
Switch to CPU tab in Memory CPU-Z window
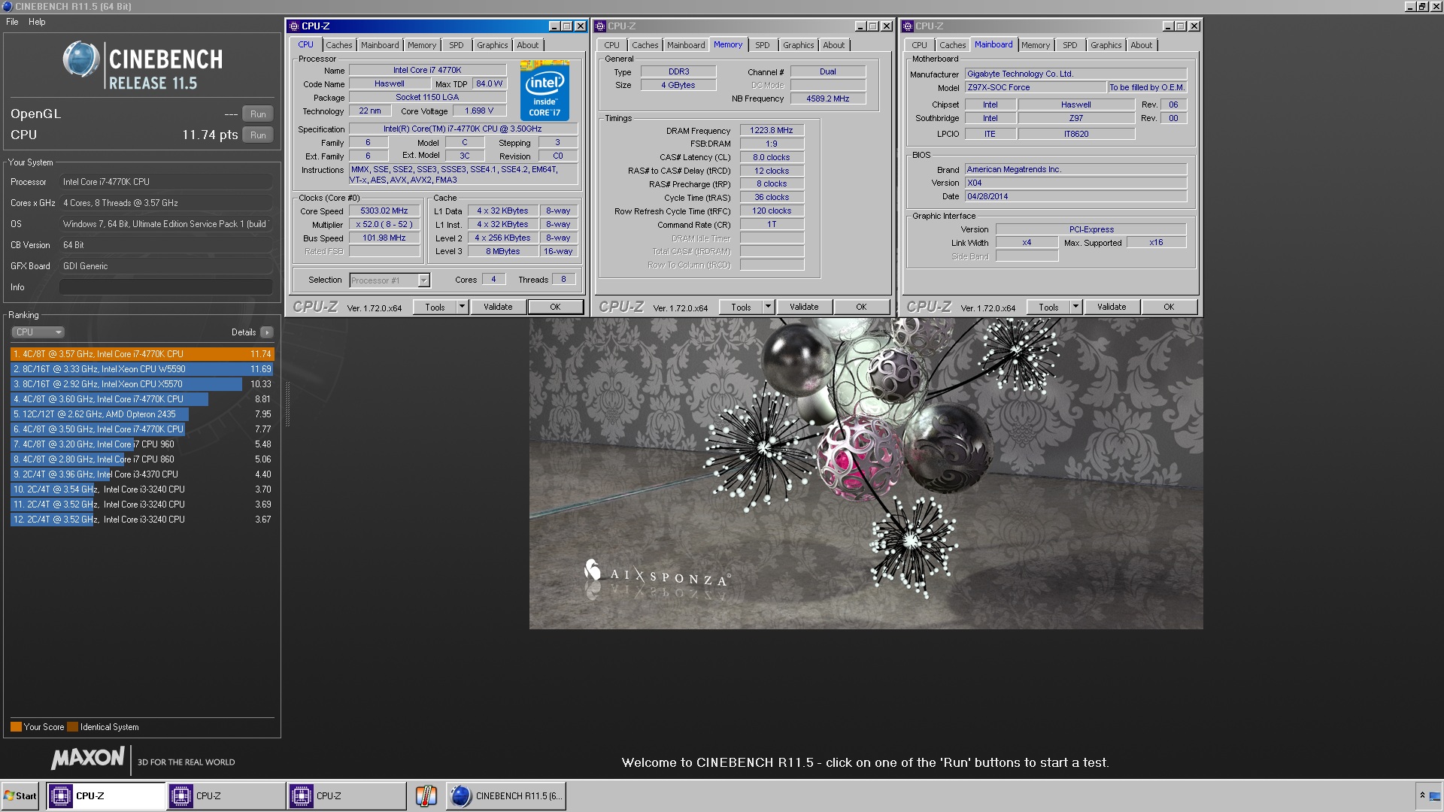(612, 45)
